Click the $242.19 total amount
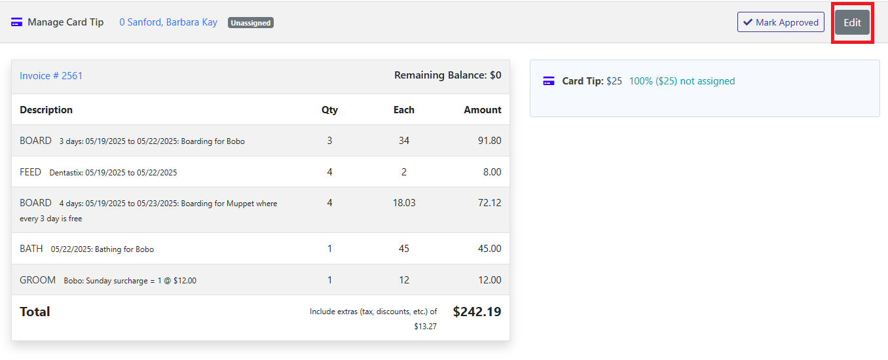The height and width of the screenshot is (360, 888). 477,312
